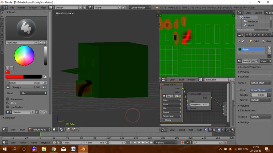Click the OpenGL render animation clapper icon
Screen dimensions: 273x153
[x=77, y=129]
